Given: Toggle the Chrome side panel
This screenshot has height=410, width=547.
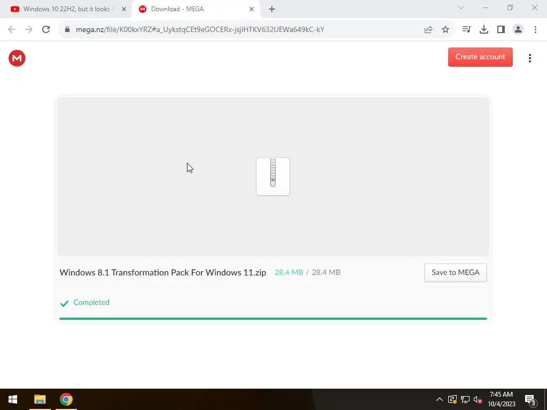Looking at the screenshot, I should [x=501, y=29].
